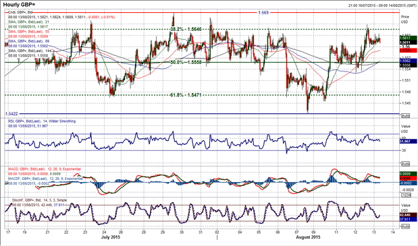Click the 50.0% - 1.5558 Fibonacci label

(x=186, y=62)
